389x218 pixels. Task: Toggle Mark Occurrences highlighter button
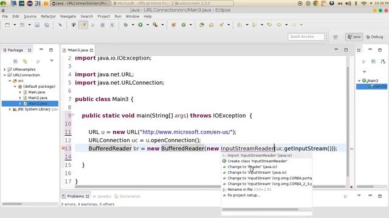(x=83, y=25)
